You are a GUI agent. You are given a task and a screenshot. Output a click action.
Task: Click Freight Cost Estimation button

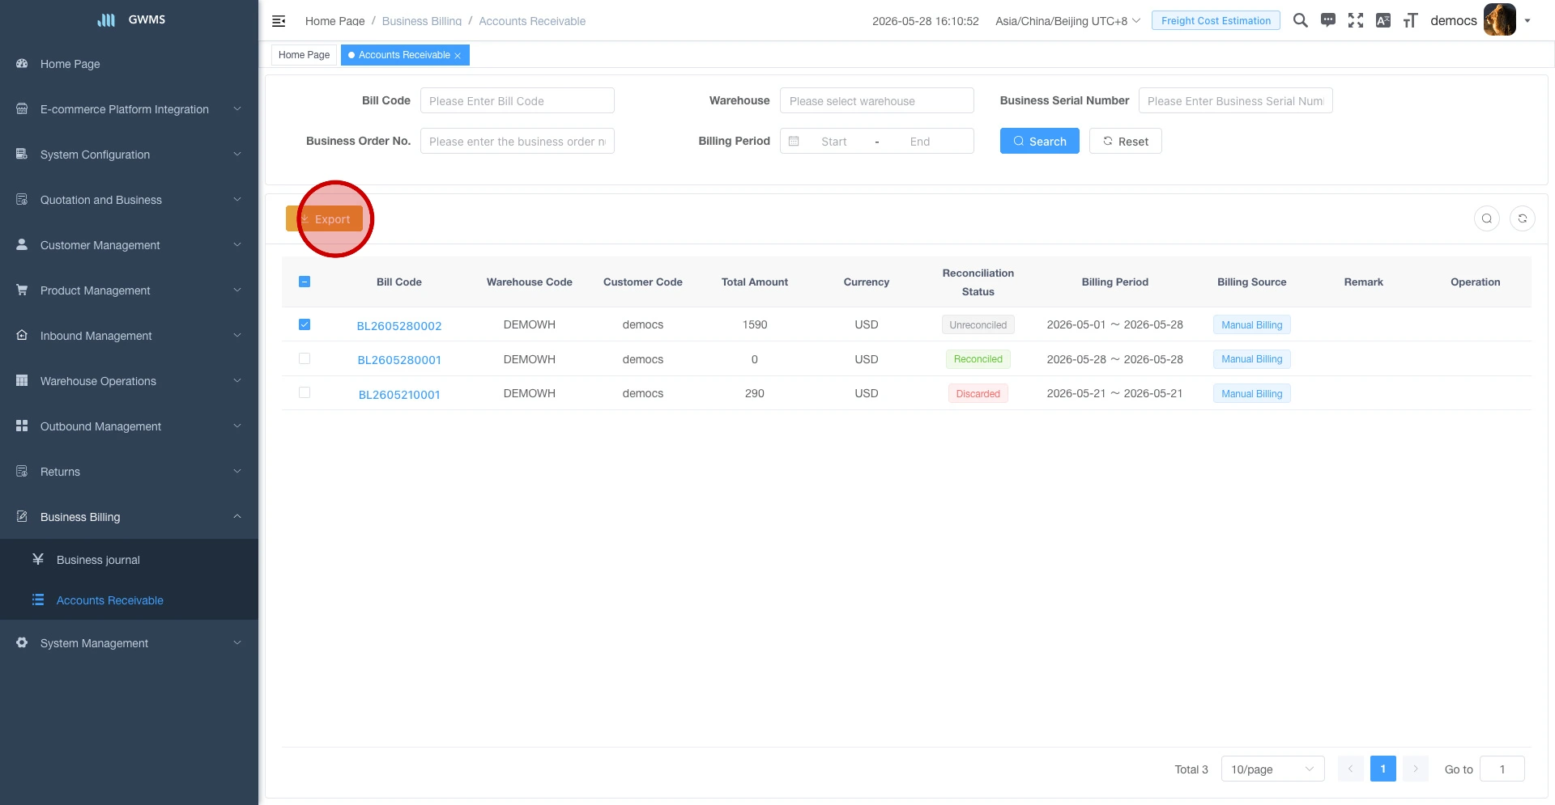1216,20
